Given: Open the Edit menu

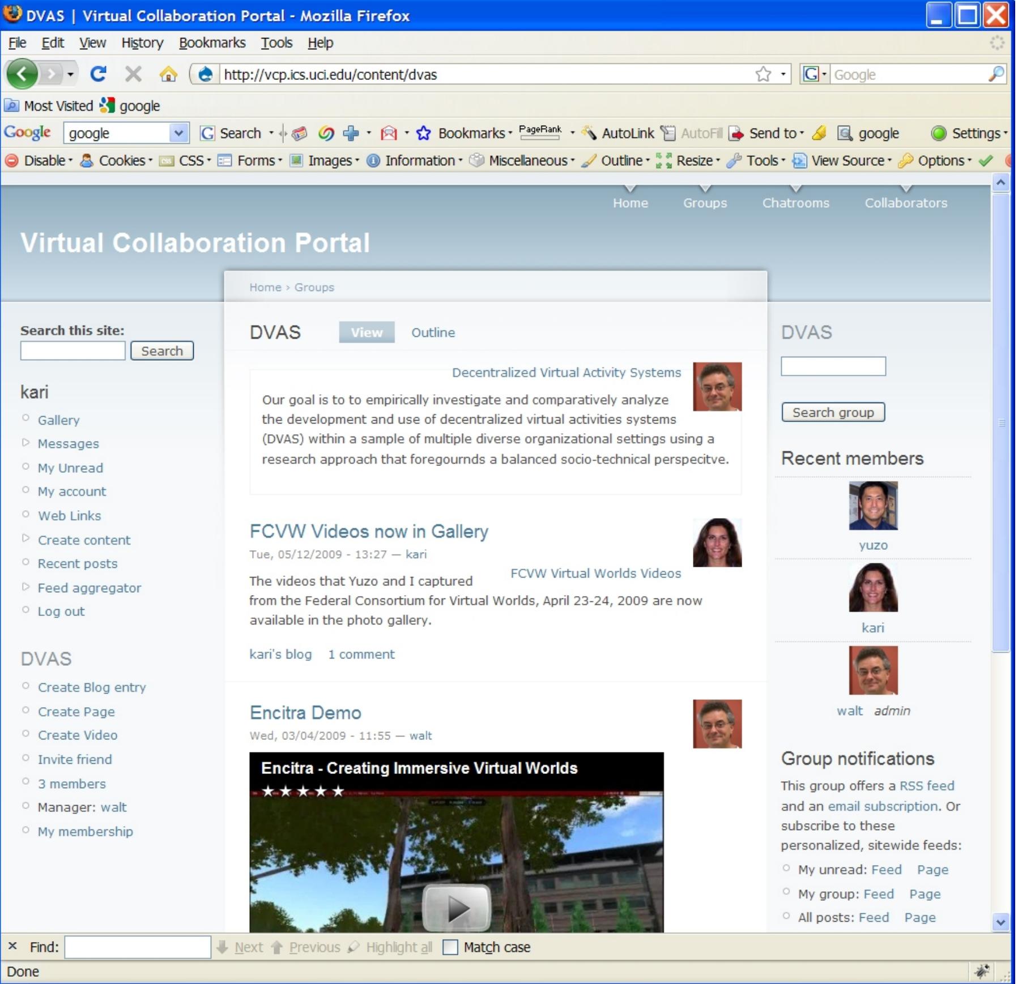Looking at the screenshot, I should [x=53, y=43].
